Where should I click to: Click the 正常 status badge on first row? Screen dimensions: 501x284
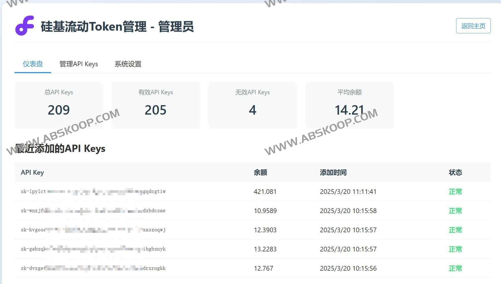pos(455,191)
